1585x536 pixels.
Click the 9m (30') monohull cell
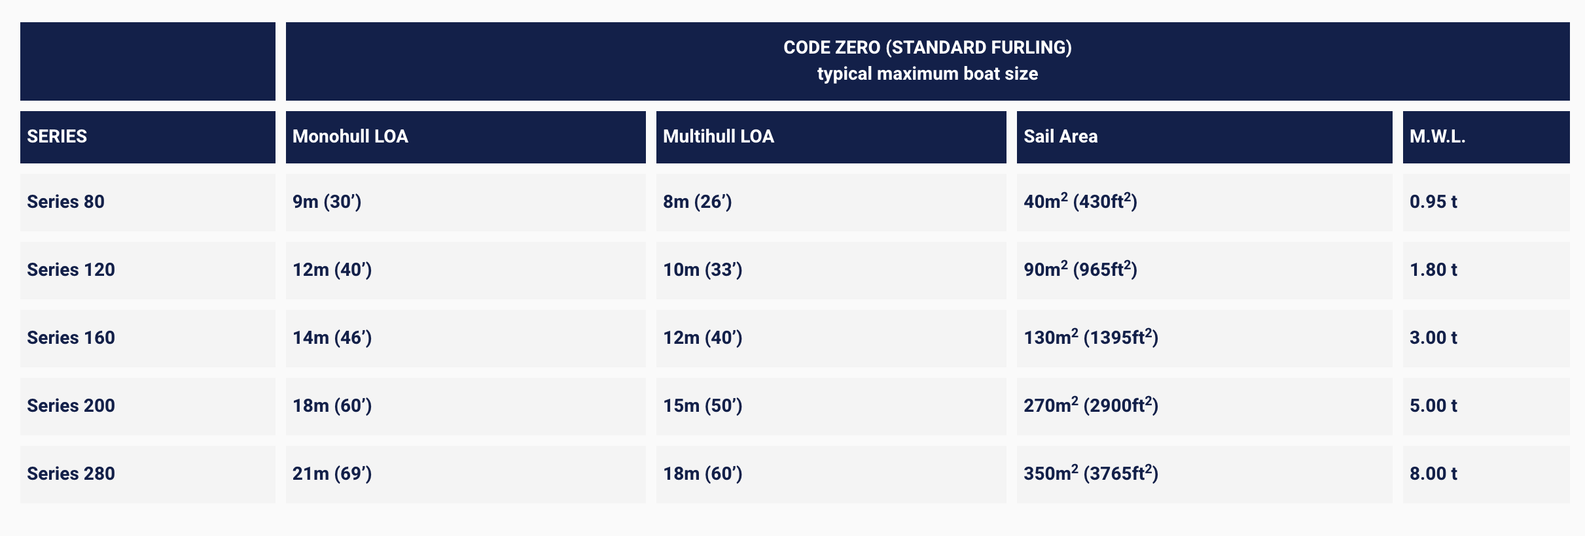pyautogui.click(x=327, y=202)
